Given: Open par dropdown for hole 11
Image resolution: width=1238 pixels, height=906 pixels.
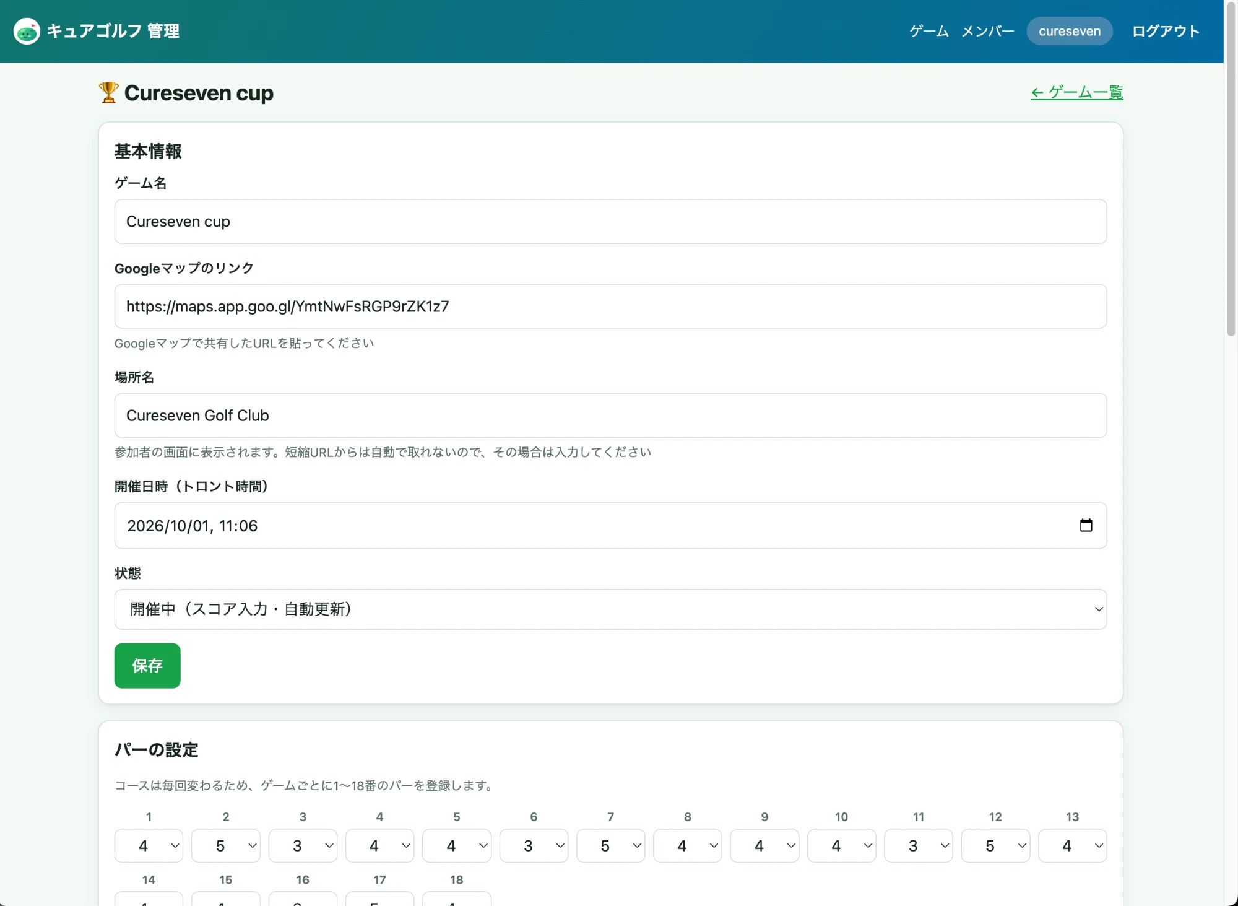Looking at the screenshot, I should point(919,846).
